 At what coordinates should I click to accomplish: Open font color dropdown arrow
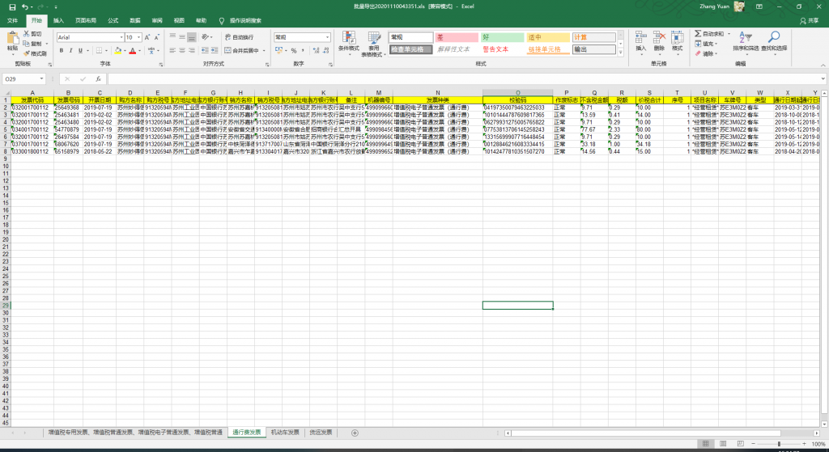click(139, 51)
